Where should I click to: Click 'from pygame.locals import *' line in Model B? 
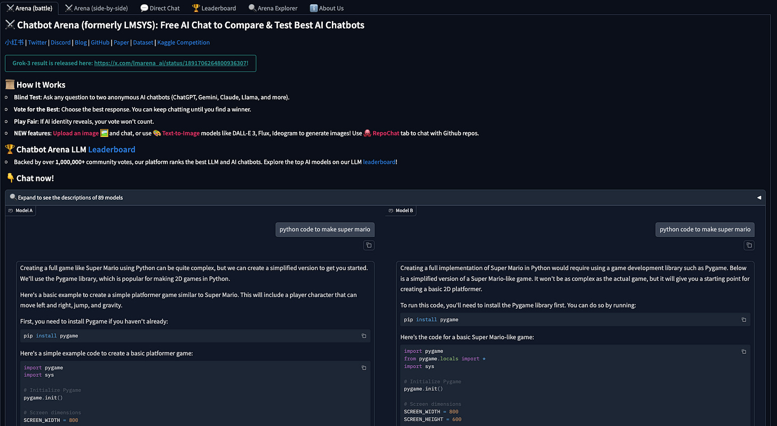coord(445,359)
